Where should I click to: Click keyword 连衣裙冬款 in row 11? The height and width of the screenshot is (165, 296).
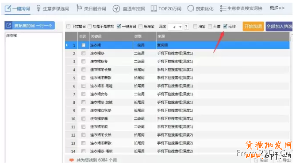coord(99,126)
